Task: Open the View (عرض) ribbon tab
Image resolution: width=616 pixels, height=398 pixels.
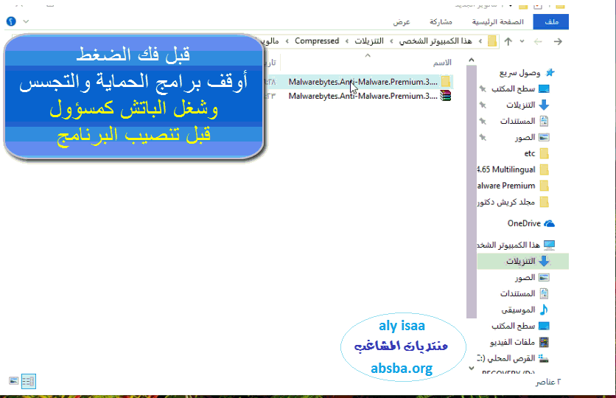Action: tap(401, 22)
